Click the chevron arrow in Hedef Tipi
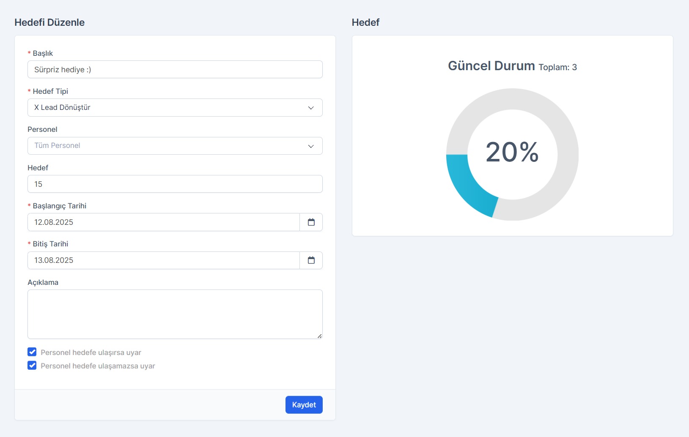 click(311, 108)
